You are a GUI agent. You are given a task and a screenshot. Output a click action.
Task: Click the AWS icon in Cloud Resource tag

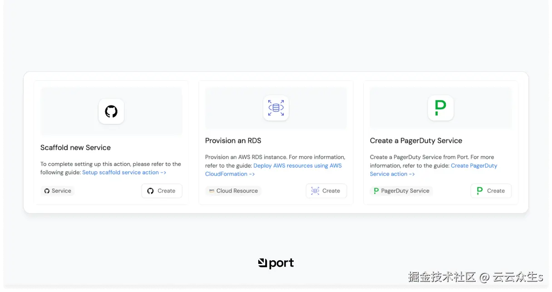point(212,191)
